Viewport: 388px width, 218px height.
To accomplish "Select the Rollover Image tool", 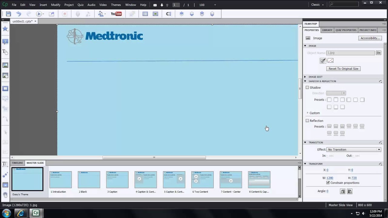I will 5,75.
